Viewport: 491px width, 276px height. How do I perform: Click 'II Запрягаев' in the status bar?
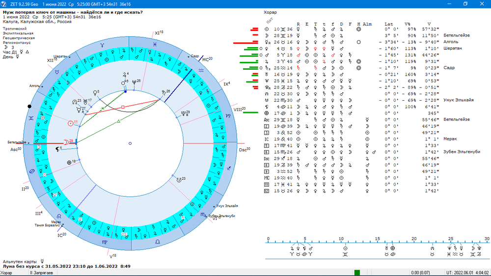pos(41,273)
